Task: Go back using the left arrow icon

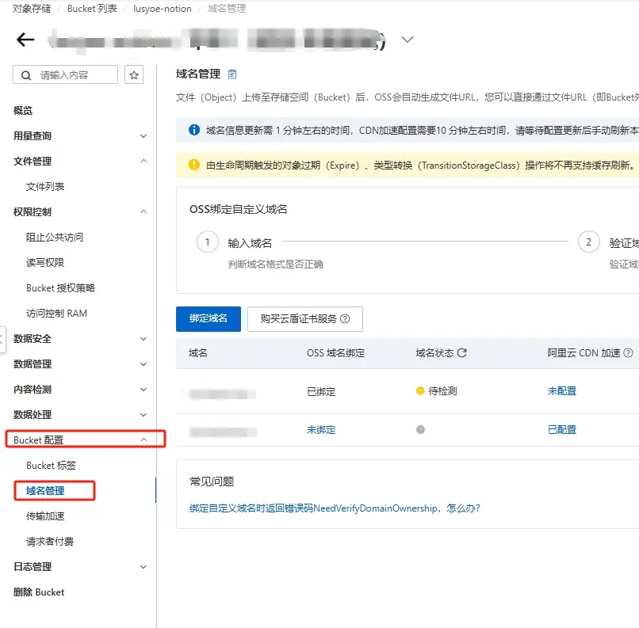Action: (25, 40)
